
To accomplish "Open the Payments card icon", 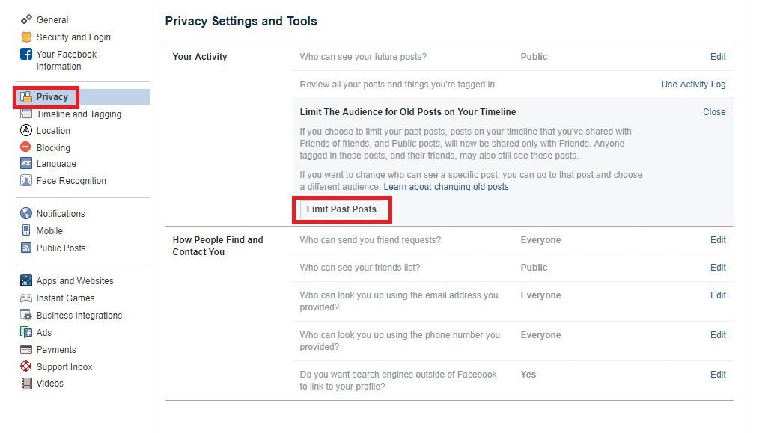I will (x=26, y=349).
